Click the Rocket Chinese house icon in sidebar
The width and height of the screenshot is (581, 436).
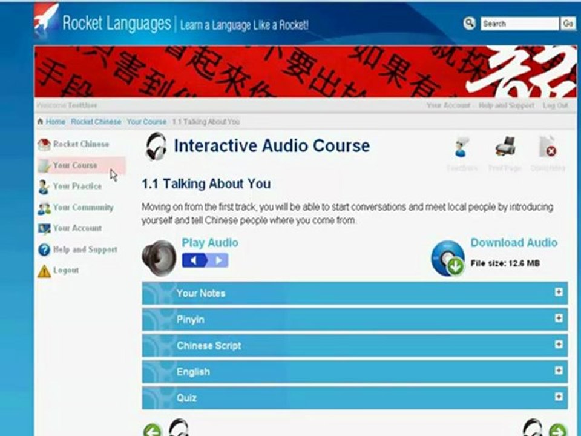(44, 144)
